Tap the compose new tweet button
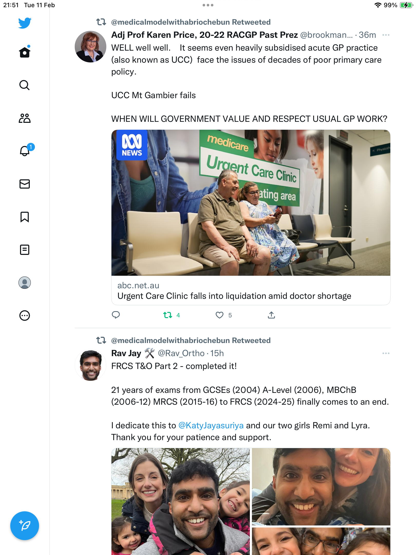The height and width of the screenshot is (555, 416). tap(25, 526)
